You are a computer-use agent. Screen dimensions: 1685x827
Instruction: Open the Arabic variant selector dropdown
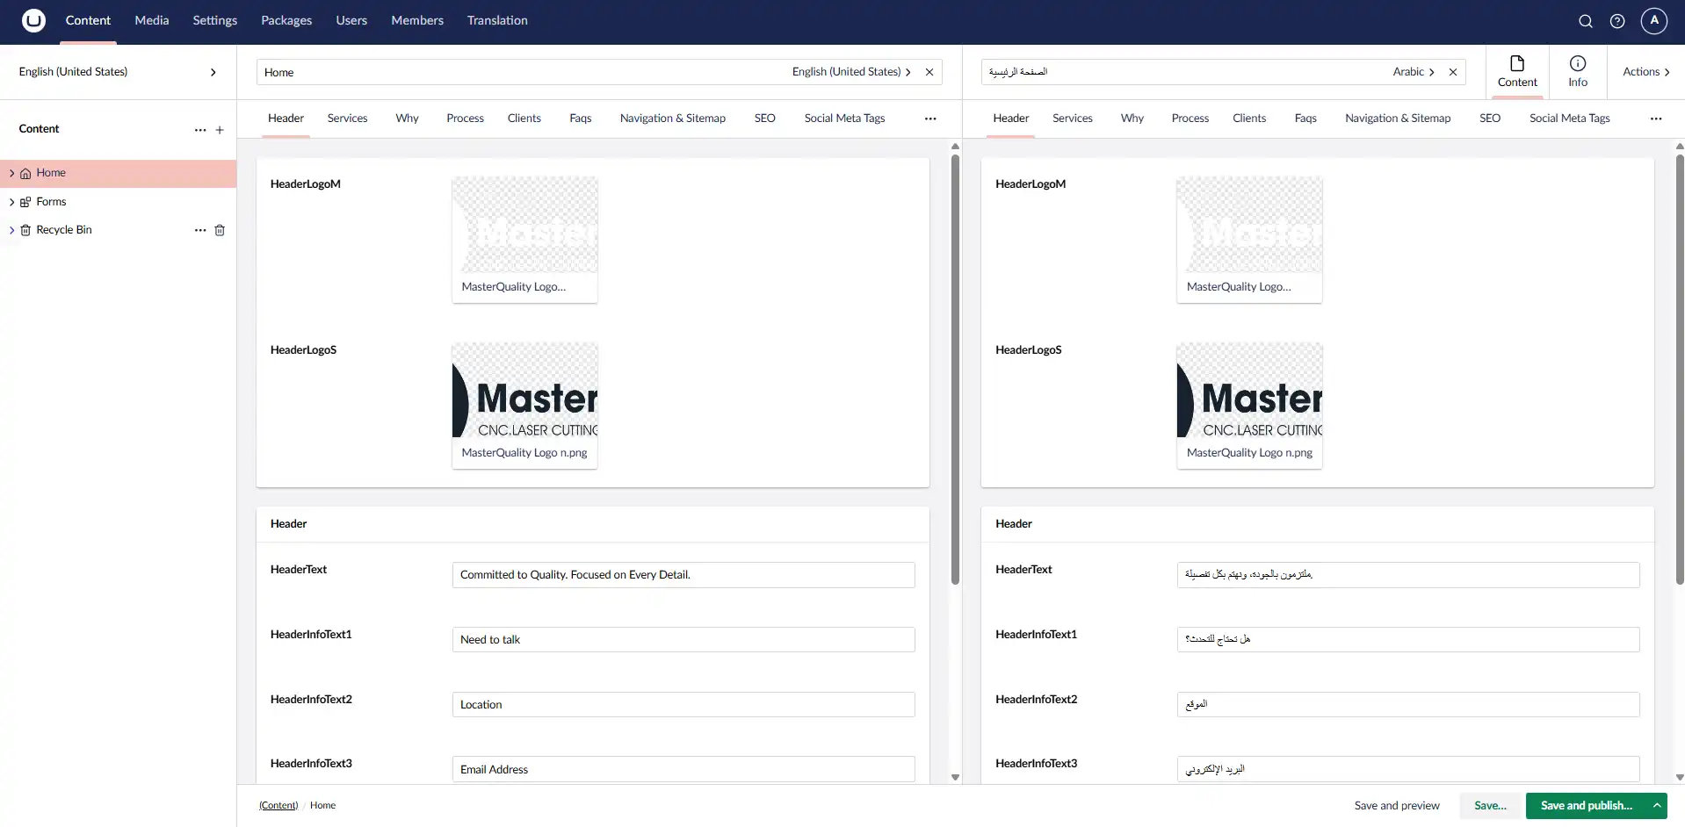coord(1413,72)
